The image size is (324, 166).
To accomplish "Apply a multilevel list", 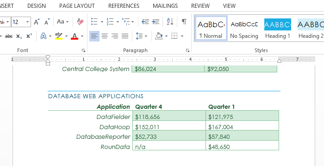I will pos(126,22).
